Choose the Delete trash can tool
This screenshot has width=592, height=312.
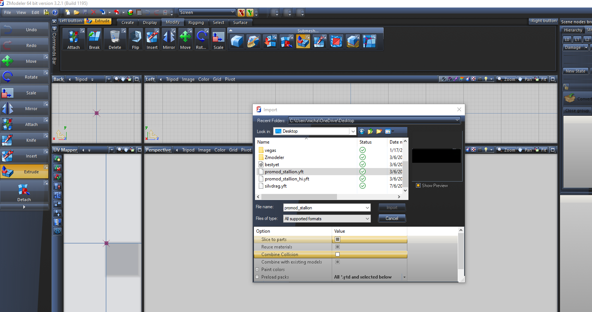click(115, 39)
